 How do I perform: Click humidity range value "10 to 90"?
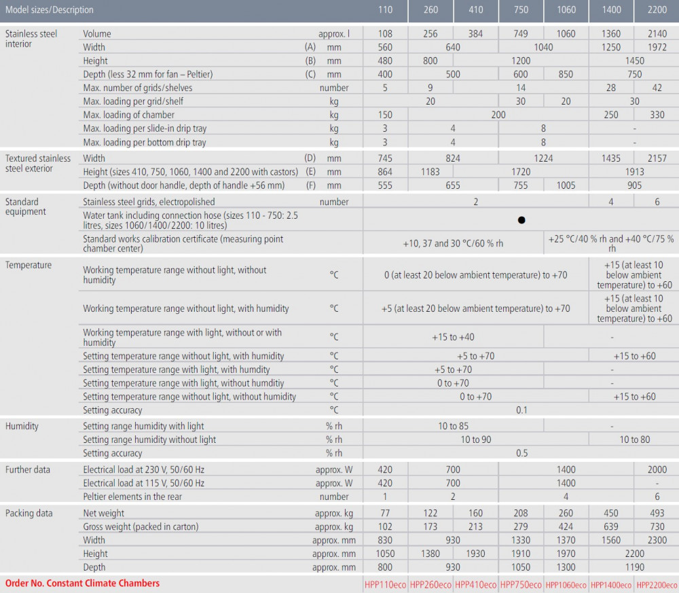(475, 439)
